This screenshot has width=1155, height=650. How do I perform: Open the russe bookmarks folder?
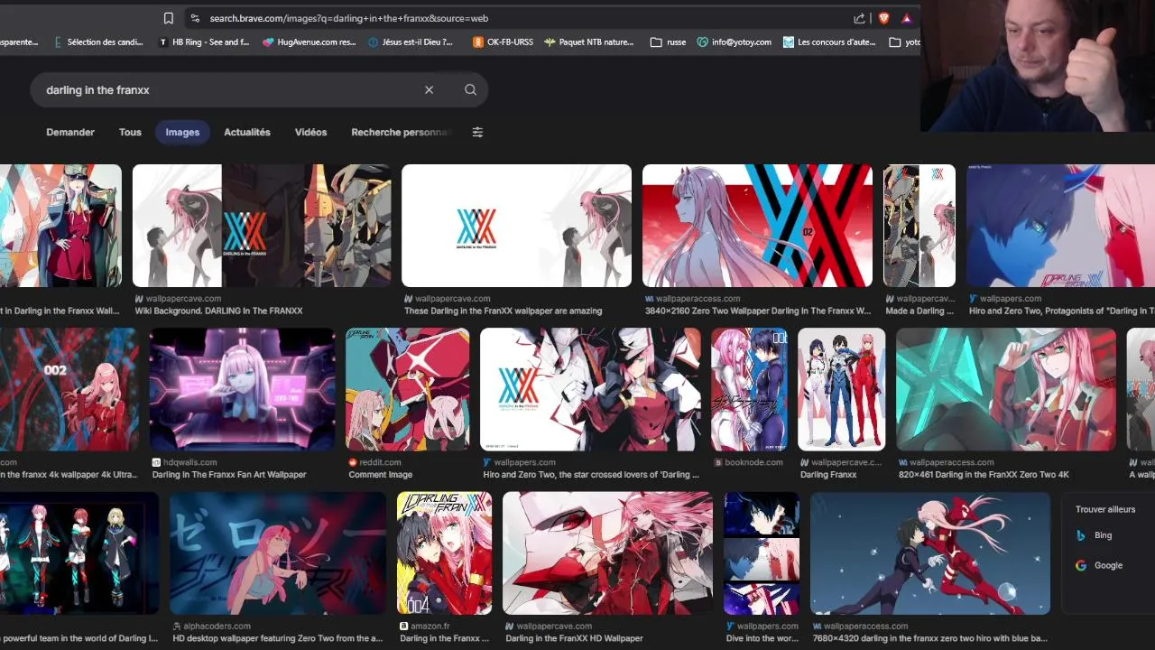(669, 42)
